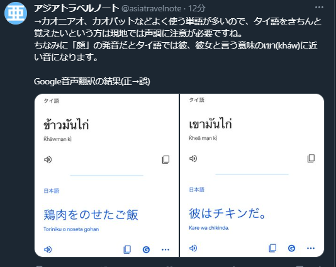The image size is (336, 267).
Task: Open more options under Kare wa chikinda
Action: pos(311,248)
